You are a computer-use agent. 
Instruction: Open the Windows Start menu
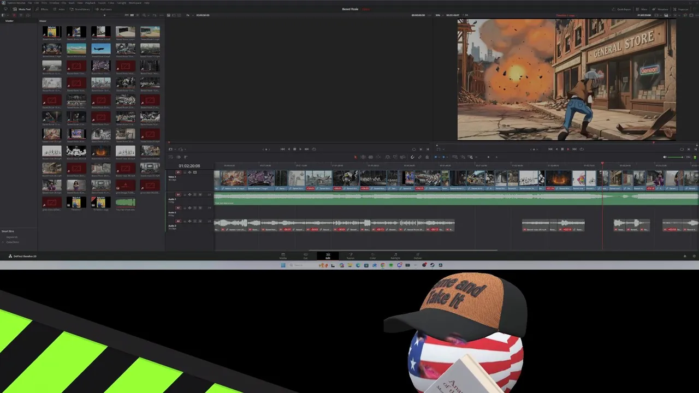(283, 265)
